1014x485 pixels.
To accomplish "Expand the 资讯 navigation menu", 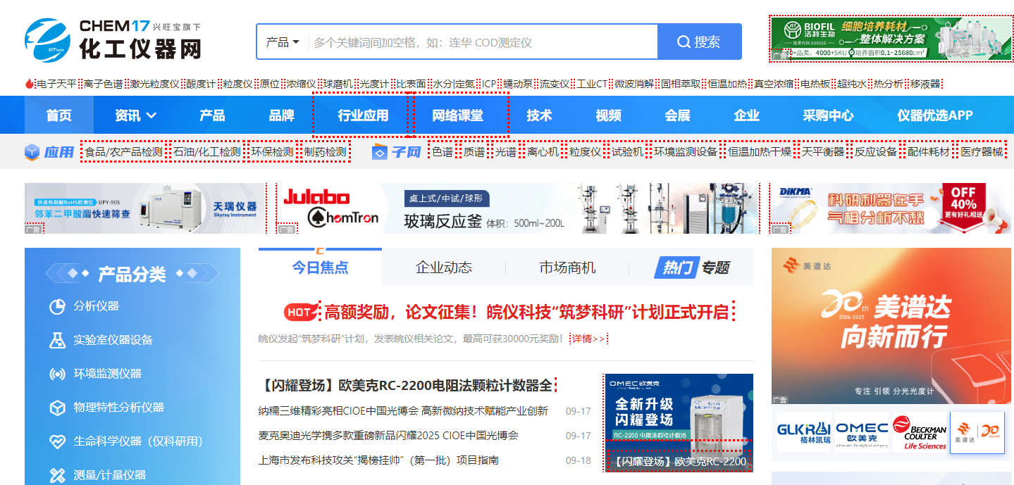I will [136, 115].
